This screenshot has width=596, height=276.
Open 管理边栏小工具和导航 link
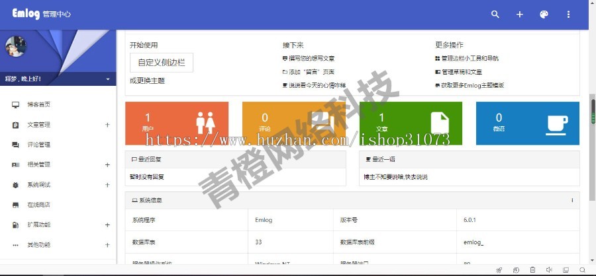(467, 58)
